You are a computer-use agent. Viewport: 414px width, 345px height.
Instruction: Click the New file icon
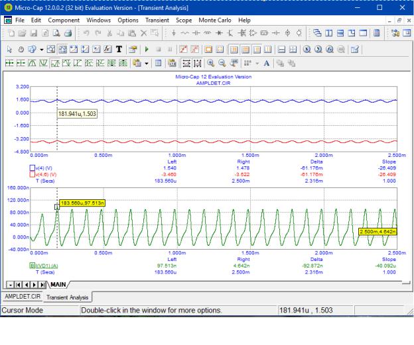pos(11,33)
